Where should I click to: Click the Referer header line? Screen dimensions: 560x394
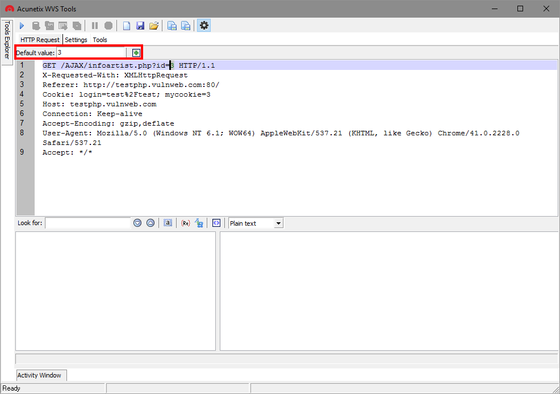tap(131, 85)
